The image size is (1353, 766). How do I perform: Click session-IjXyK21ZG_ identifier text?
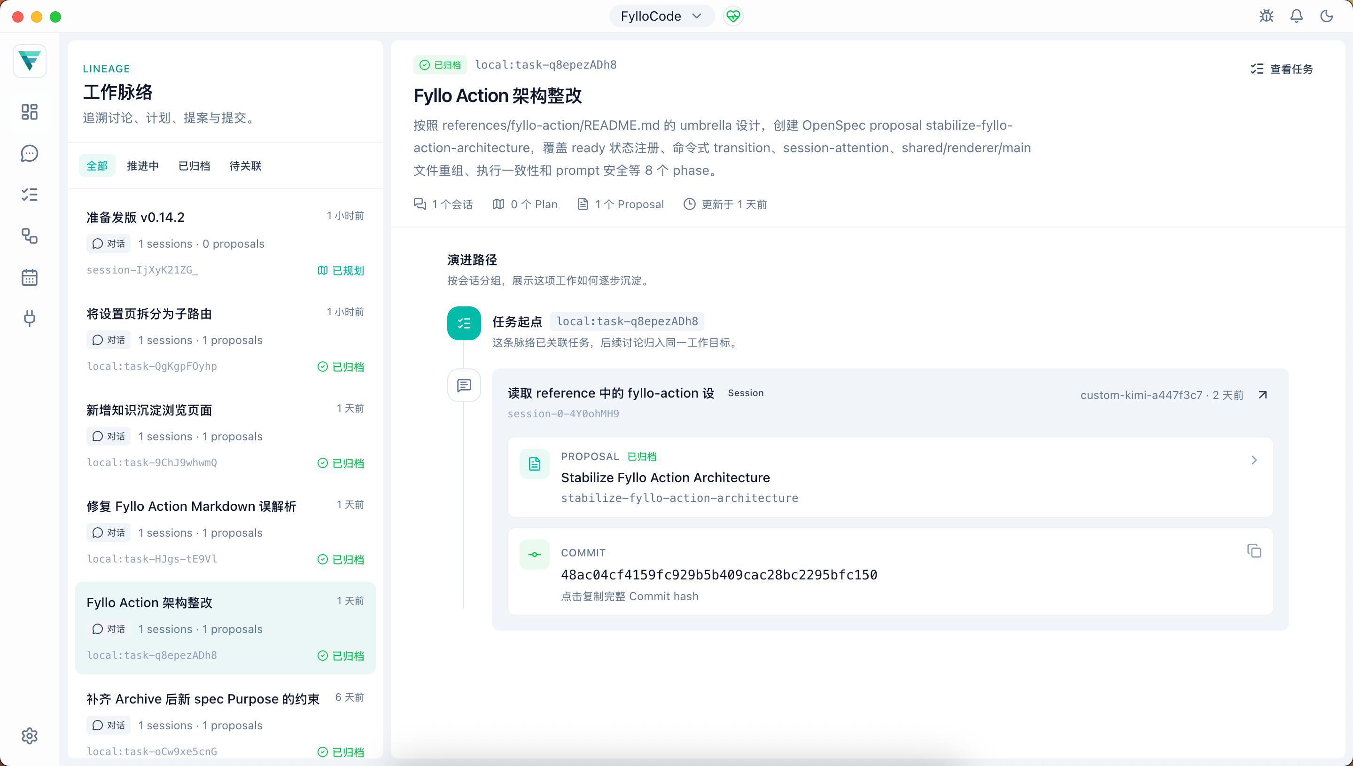(142, 270)
